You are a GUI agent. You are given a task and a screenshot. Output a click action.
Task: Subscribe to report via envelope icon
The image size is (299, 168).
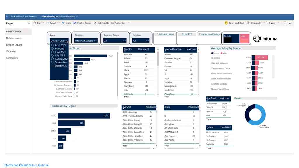(x=113, y=23)
